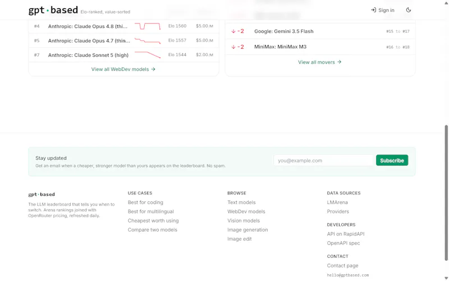
Task: Browse Text models
Action: [241, 202]
